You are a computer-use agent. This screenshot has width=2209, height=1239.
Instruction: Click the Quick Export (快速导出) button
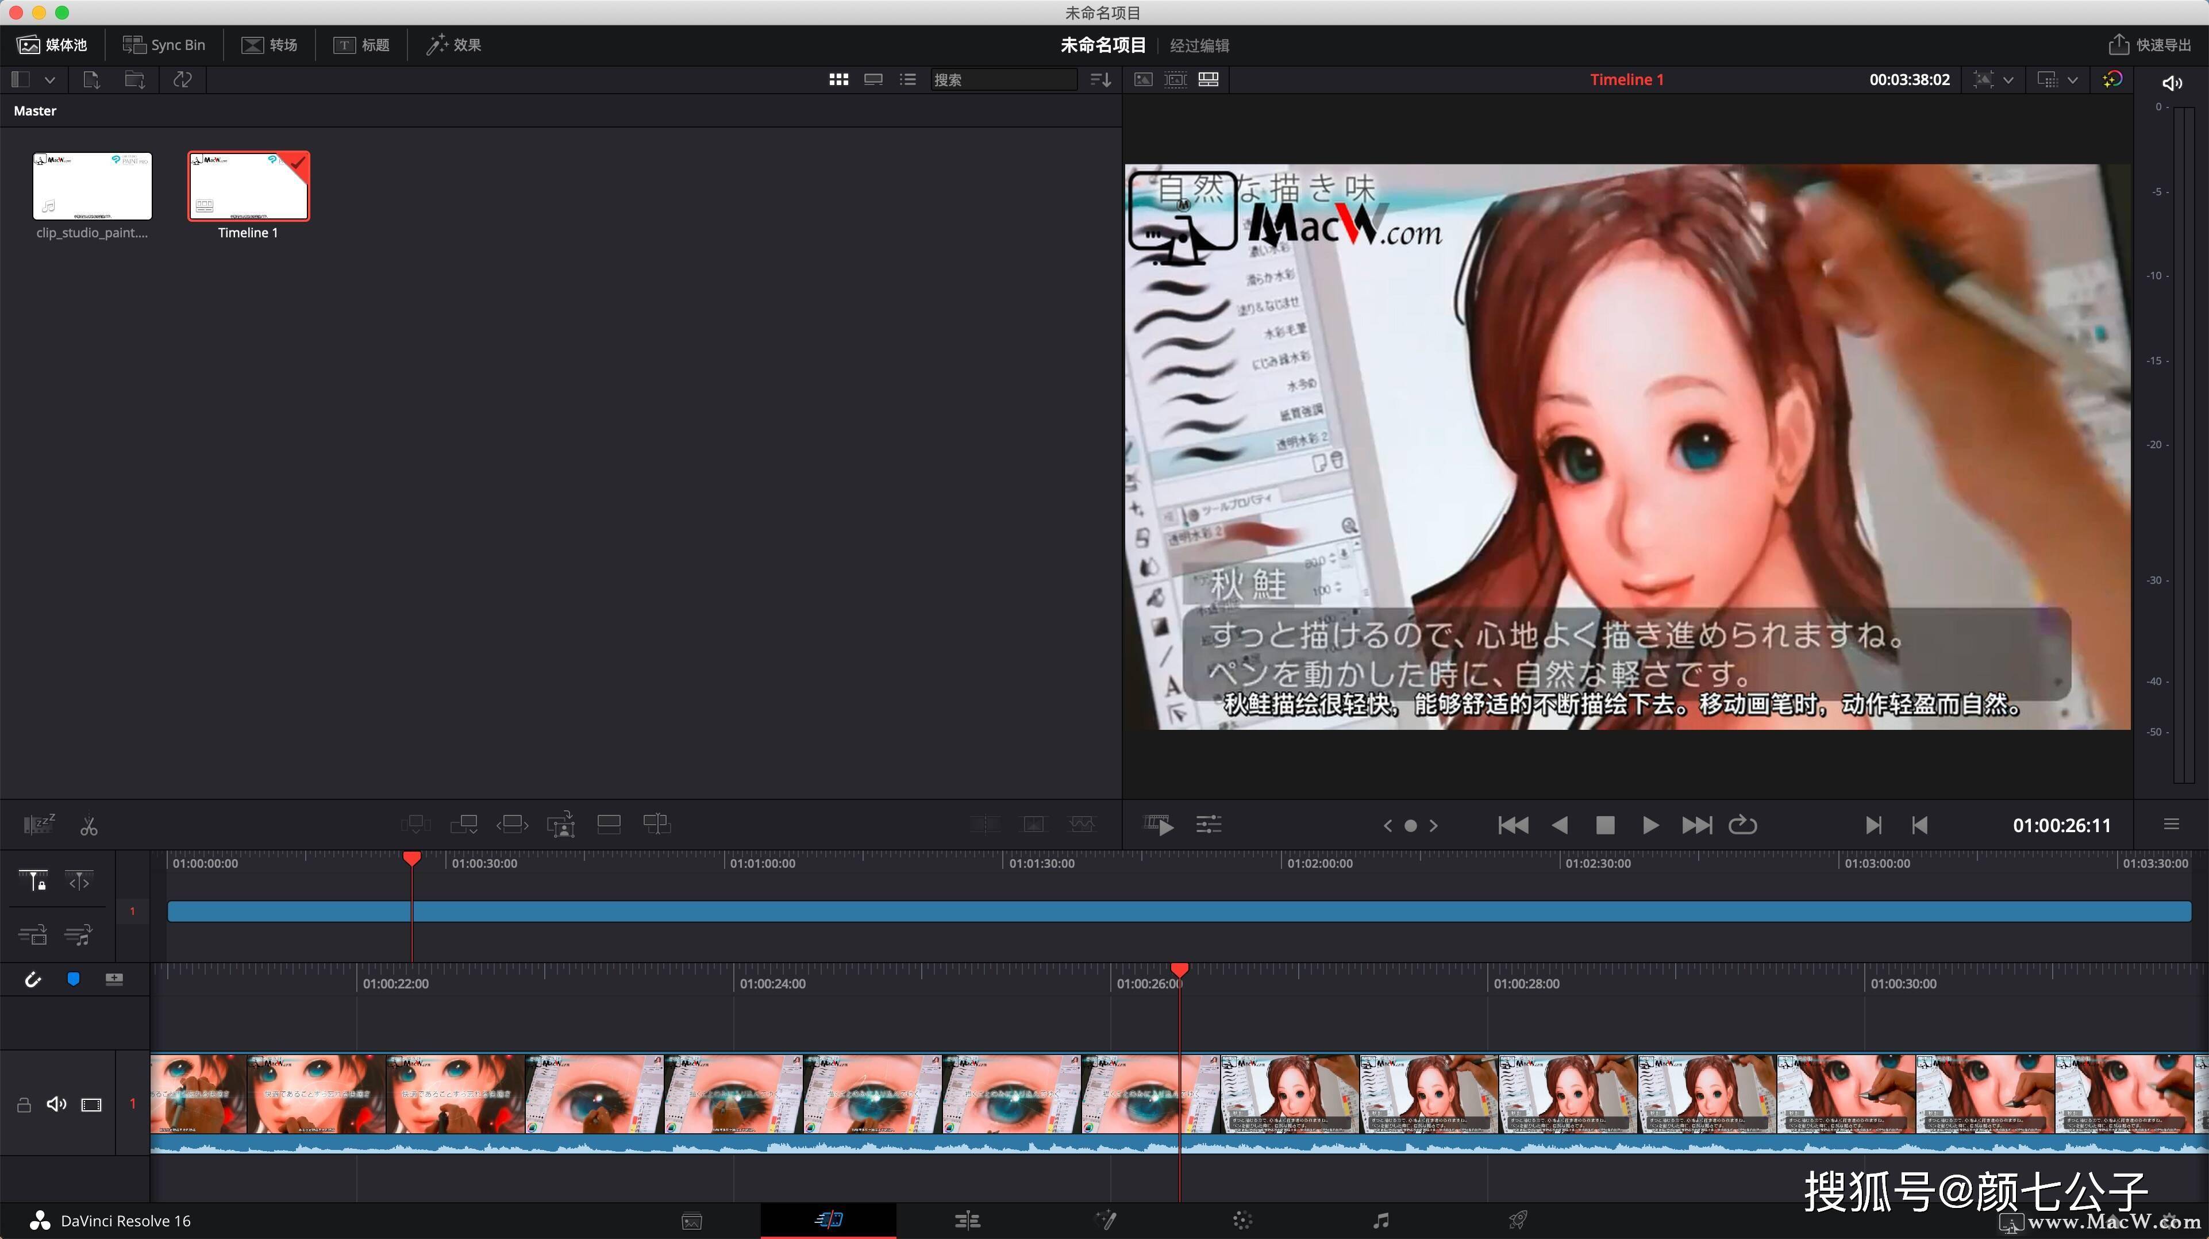(2150, 45)
